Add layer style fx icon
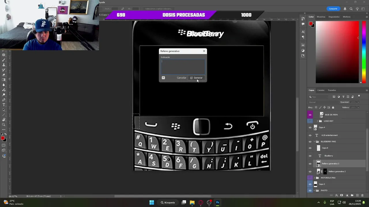This screenshot has width=369, height=207. tap(336, 195)
